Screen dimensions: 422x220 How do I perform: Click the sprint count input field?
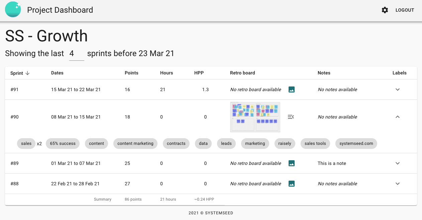(x=76, y=54)
